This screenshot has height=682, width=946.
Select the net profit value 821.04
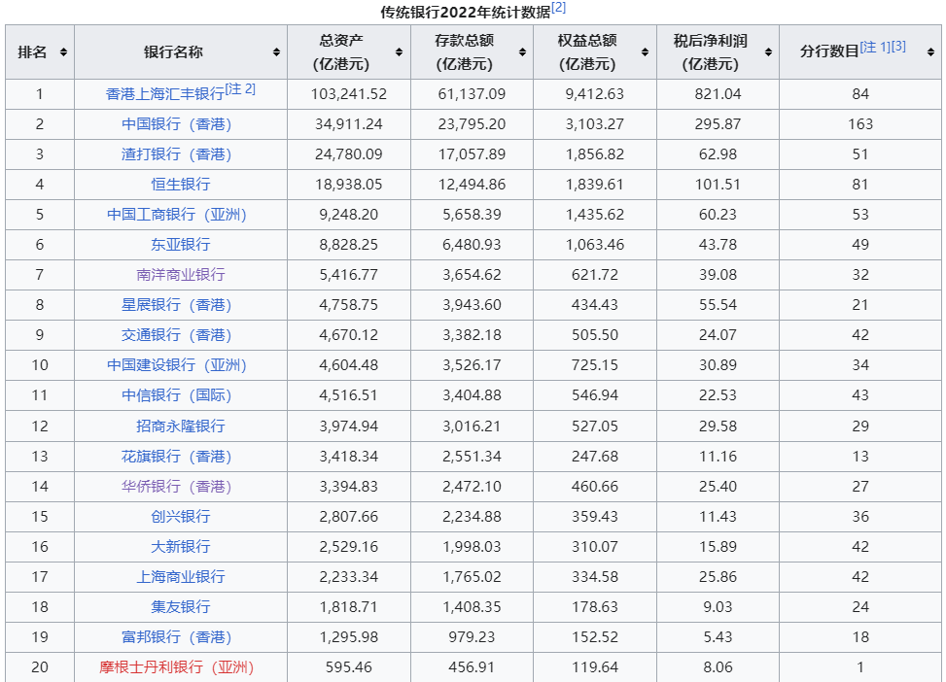[718, 94]
